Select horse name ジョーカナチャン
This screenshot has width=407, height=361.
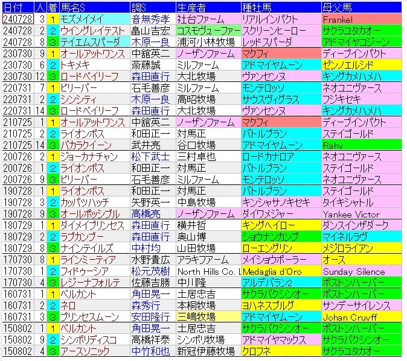click(95, 157)
